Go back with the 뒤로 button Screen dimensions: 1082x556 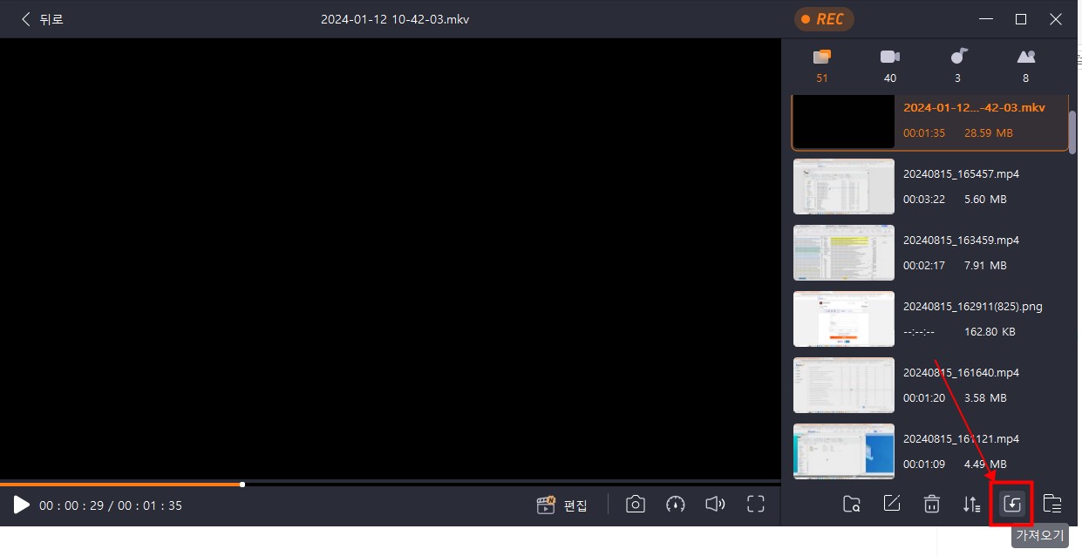pyautogui.click(x=42, y=19)
